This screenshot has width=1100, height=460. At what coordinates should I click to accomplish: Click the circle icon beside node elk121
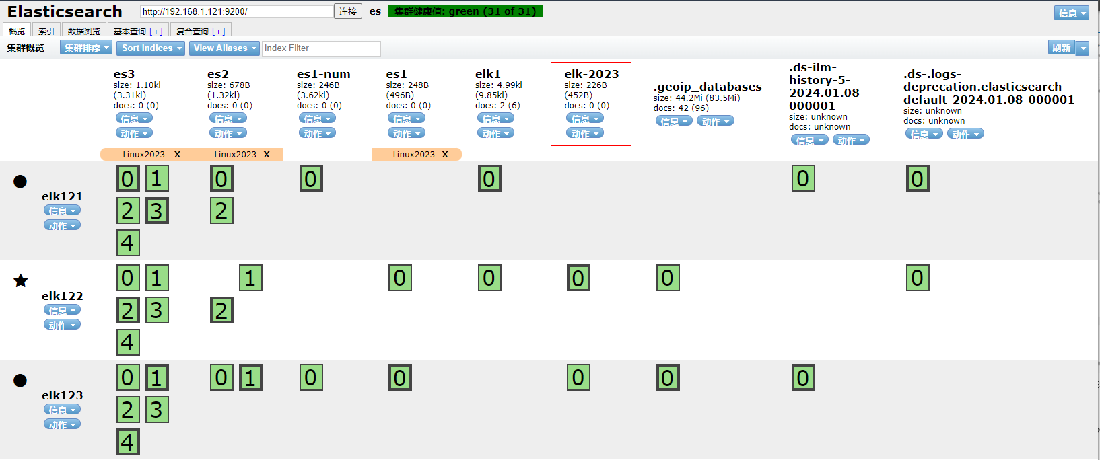click(20, 181)
